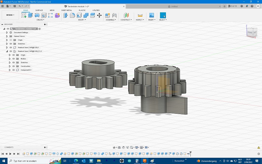Image resolution: width=262 pixels, height=164 pixels.
Task: Expand the Document Settings node
Action: (7, 32)
